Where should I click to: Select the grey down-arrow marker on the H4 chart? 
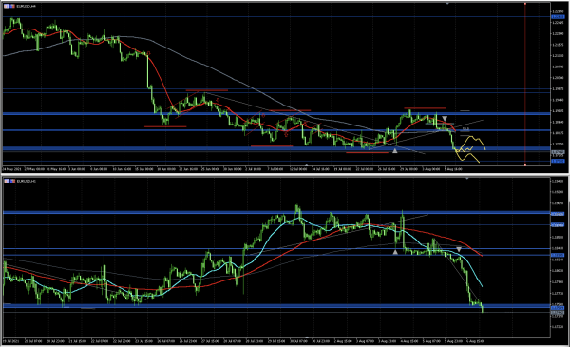[445, 119]
